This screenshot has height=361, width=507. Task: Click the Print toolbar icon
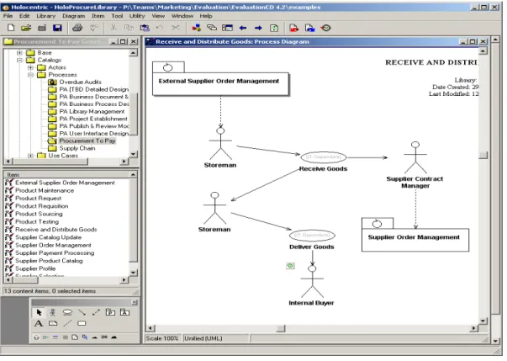[77, 28]
